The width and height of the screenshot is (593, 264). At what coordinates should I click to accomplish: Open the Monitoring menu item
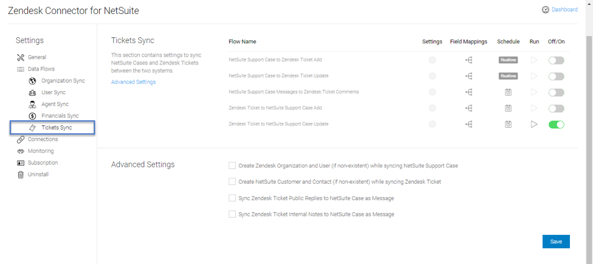(x=40, y=151)
